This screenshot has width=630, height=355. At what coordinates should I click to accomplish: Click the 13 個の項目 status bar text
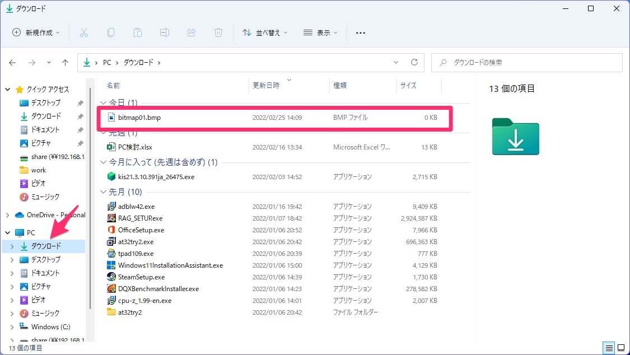tap(25, 348)
